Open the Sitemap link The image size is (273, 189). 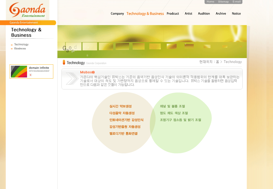(x=223, y=2)
